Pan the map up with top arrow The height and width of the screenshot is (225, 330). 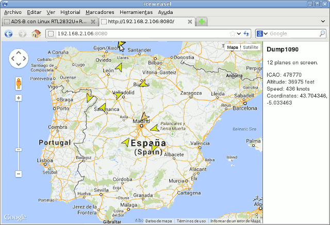(x=19, y=53)
